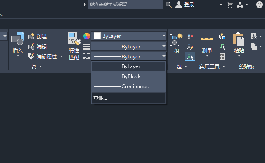Click the Paste clipboard icon

(239, 39)
